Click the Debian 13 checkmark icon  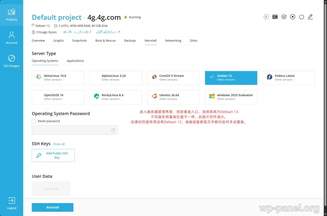[212, 77]
